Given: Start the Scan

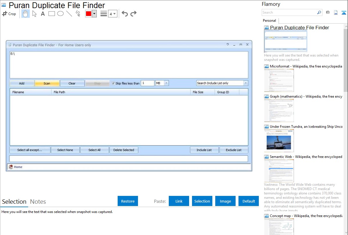Looking at the screenshot, I should [x=47, y=83].
